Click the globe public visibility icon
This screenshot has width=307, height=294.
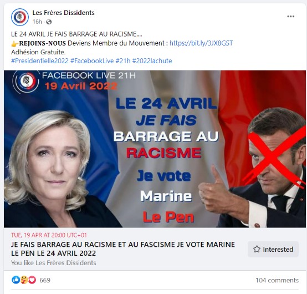[49, 22]
